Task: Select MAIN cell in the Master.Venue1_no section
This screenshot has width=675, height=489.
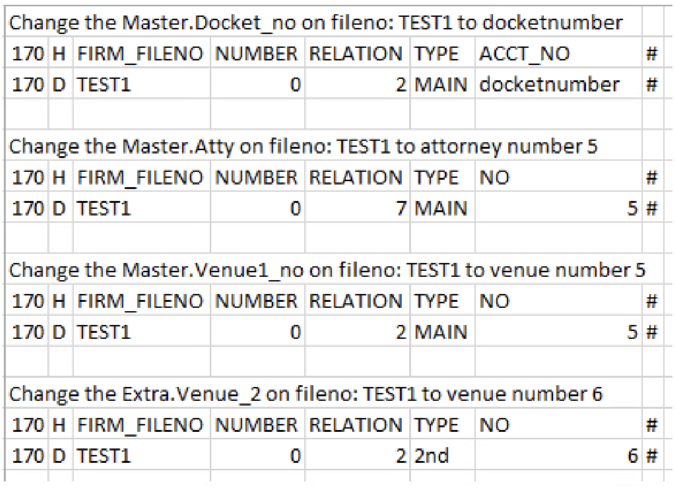Action: 441,332
